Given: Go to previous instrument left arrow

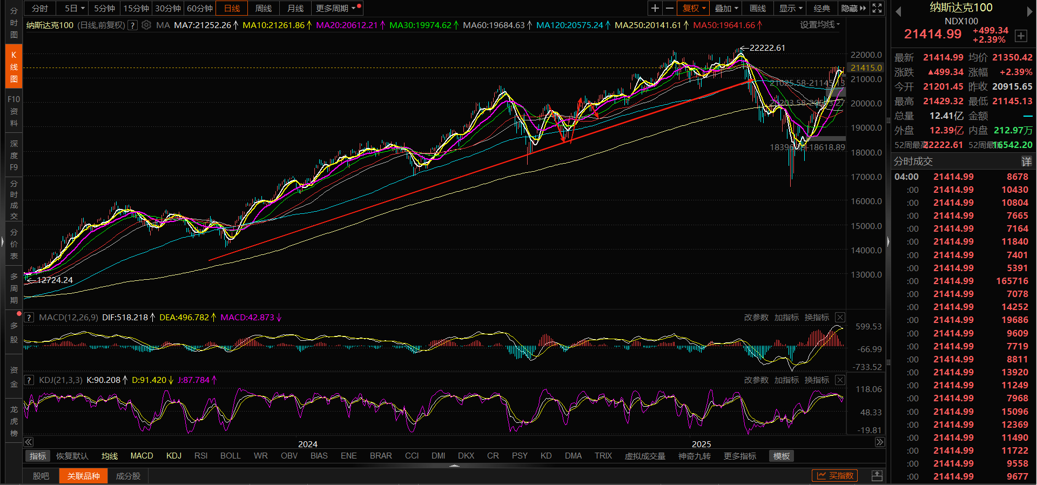Looking at the screenshot, I should point(898,11).
